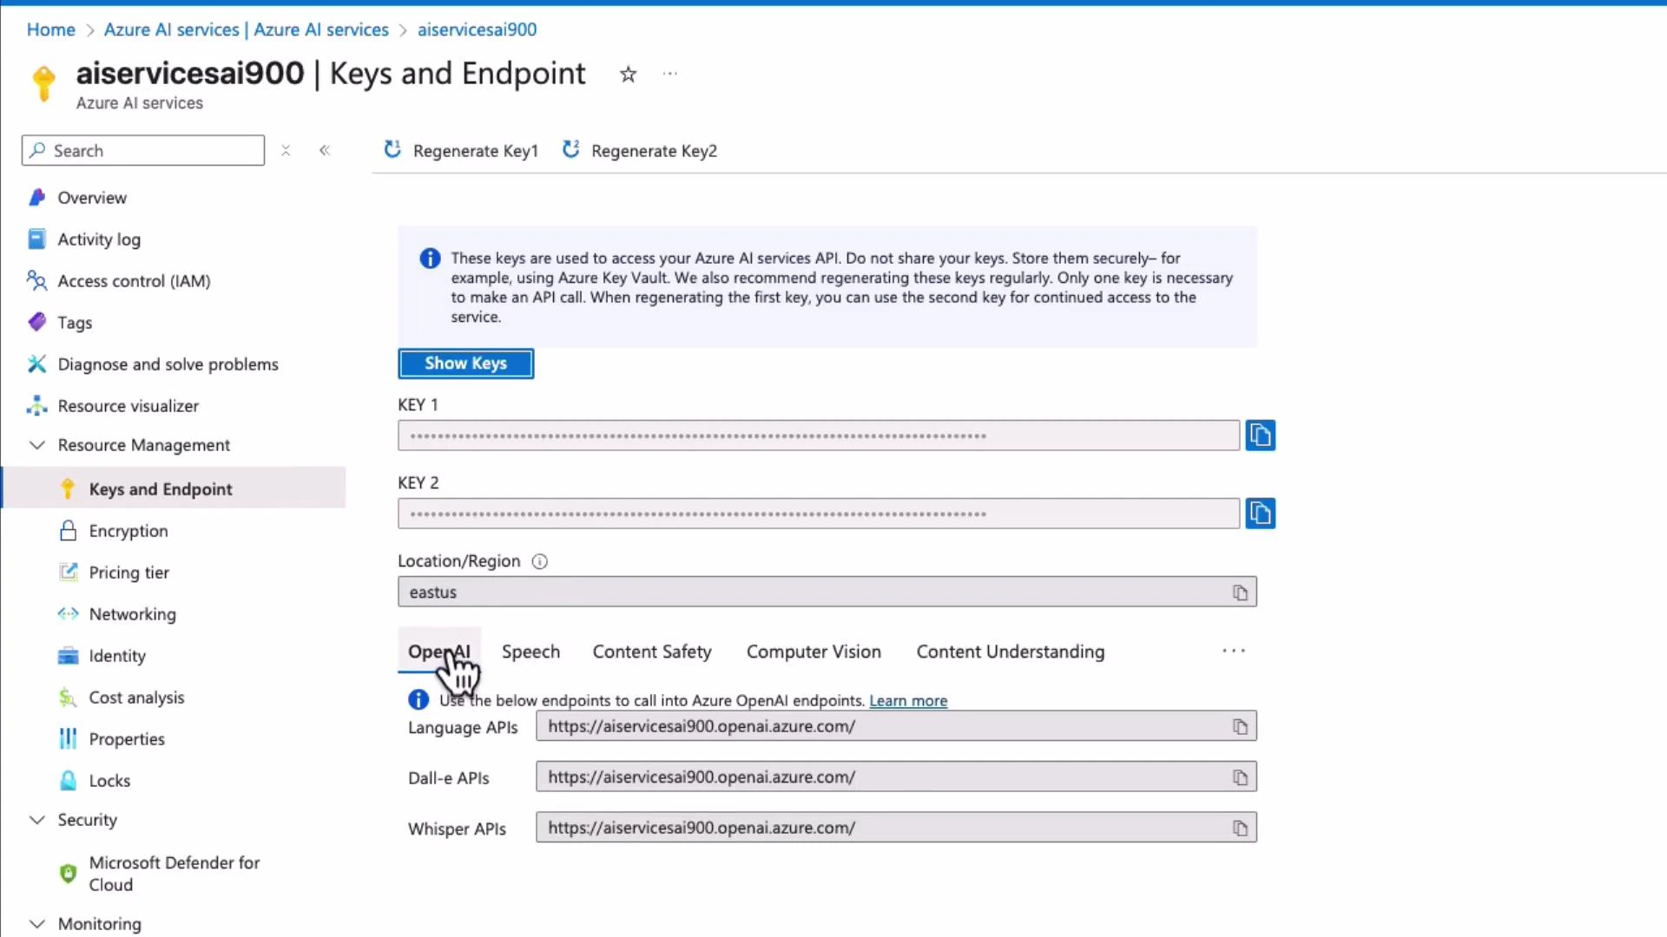Image resolution: width=1667 pixels, height=937 pixels.
Task: Show more endpoint tabs via ellipsis
Action: [x=1234, y=651]
